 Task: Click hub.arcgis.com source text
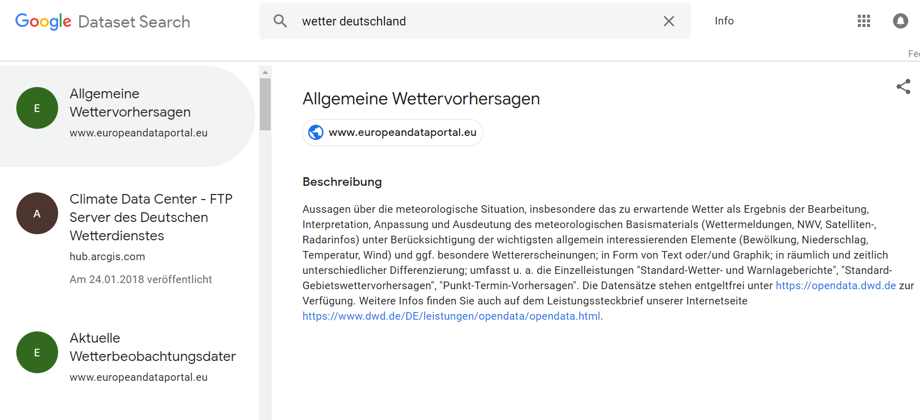point(108,257)
